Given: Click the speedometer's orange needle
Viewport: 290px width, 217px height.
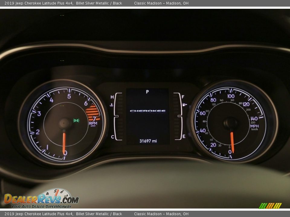Looking at the screenshot, I should click(232, 142).
